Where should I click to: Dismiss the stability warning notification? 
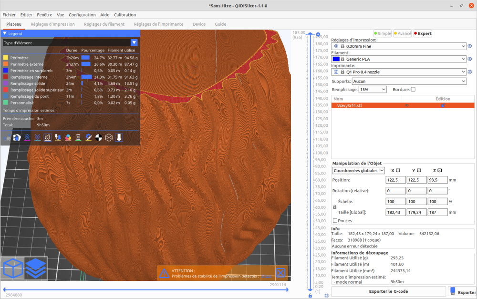coord(280,273)
